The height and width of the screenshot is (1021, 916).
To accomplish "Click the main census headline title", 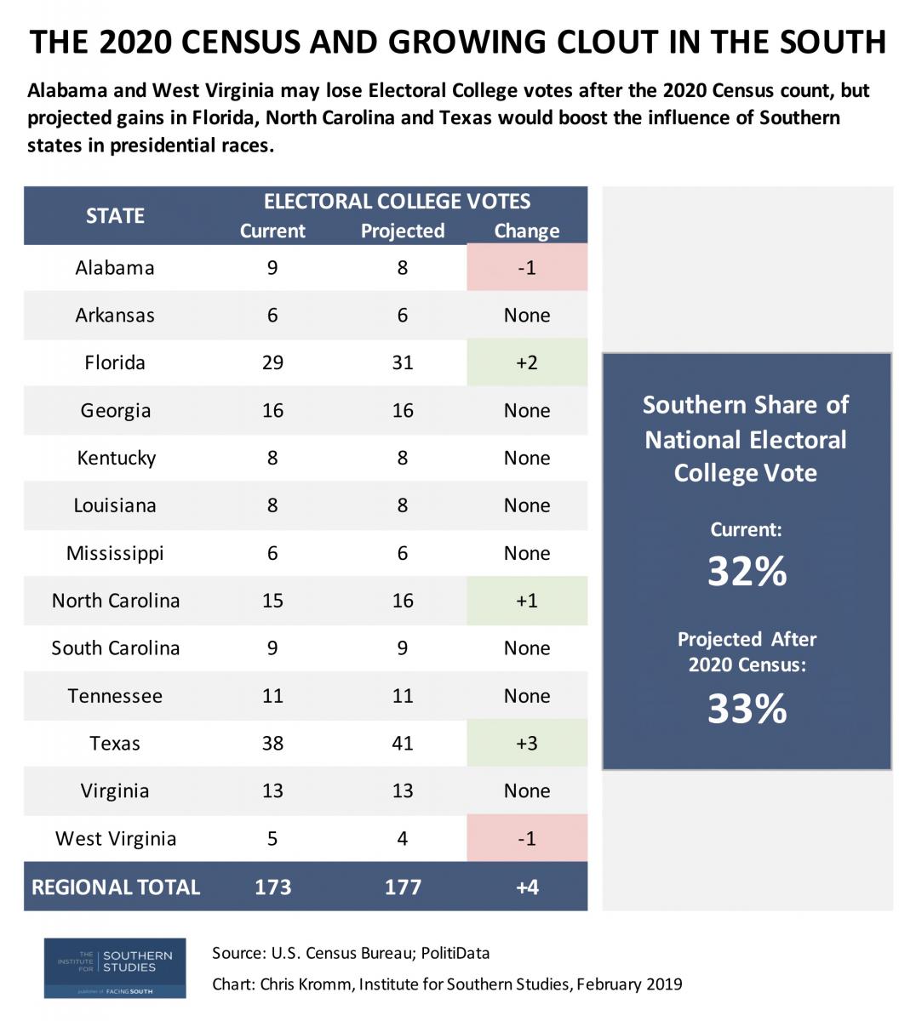I will [x=458, y=42].
